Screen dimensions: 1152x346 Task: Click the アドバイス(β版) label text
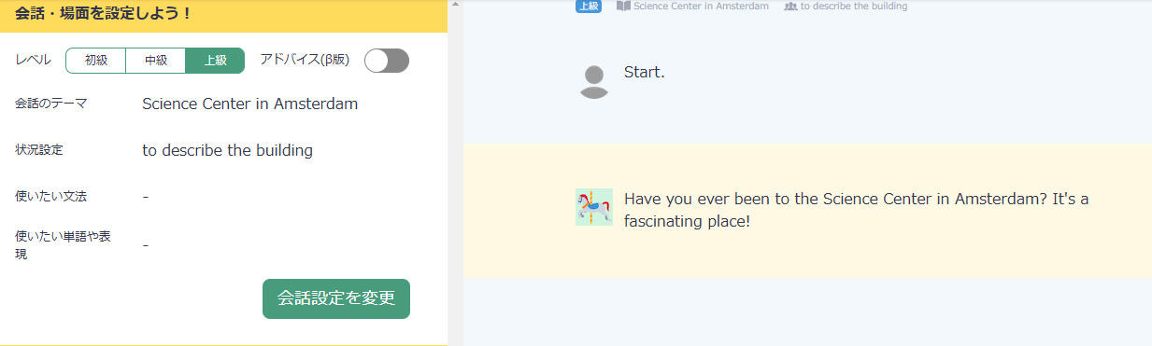click(305, 61)
